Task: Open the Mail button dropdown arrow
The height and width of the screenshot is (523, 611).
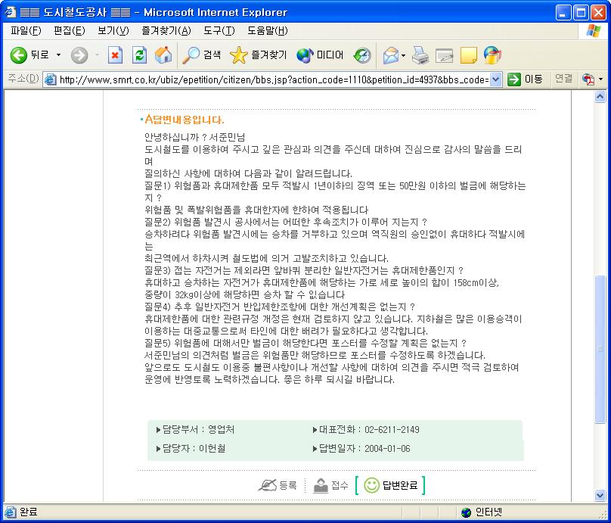Action: click(x=404, y=55)
